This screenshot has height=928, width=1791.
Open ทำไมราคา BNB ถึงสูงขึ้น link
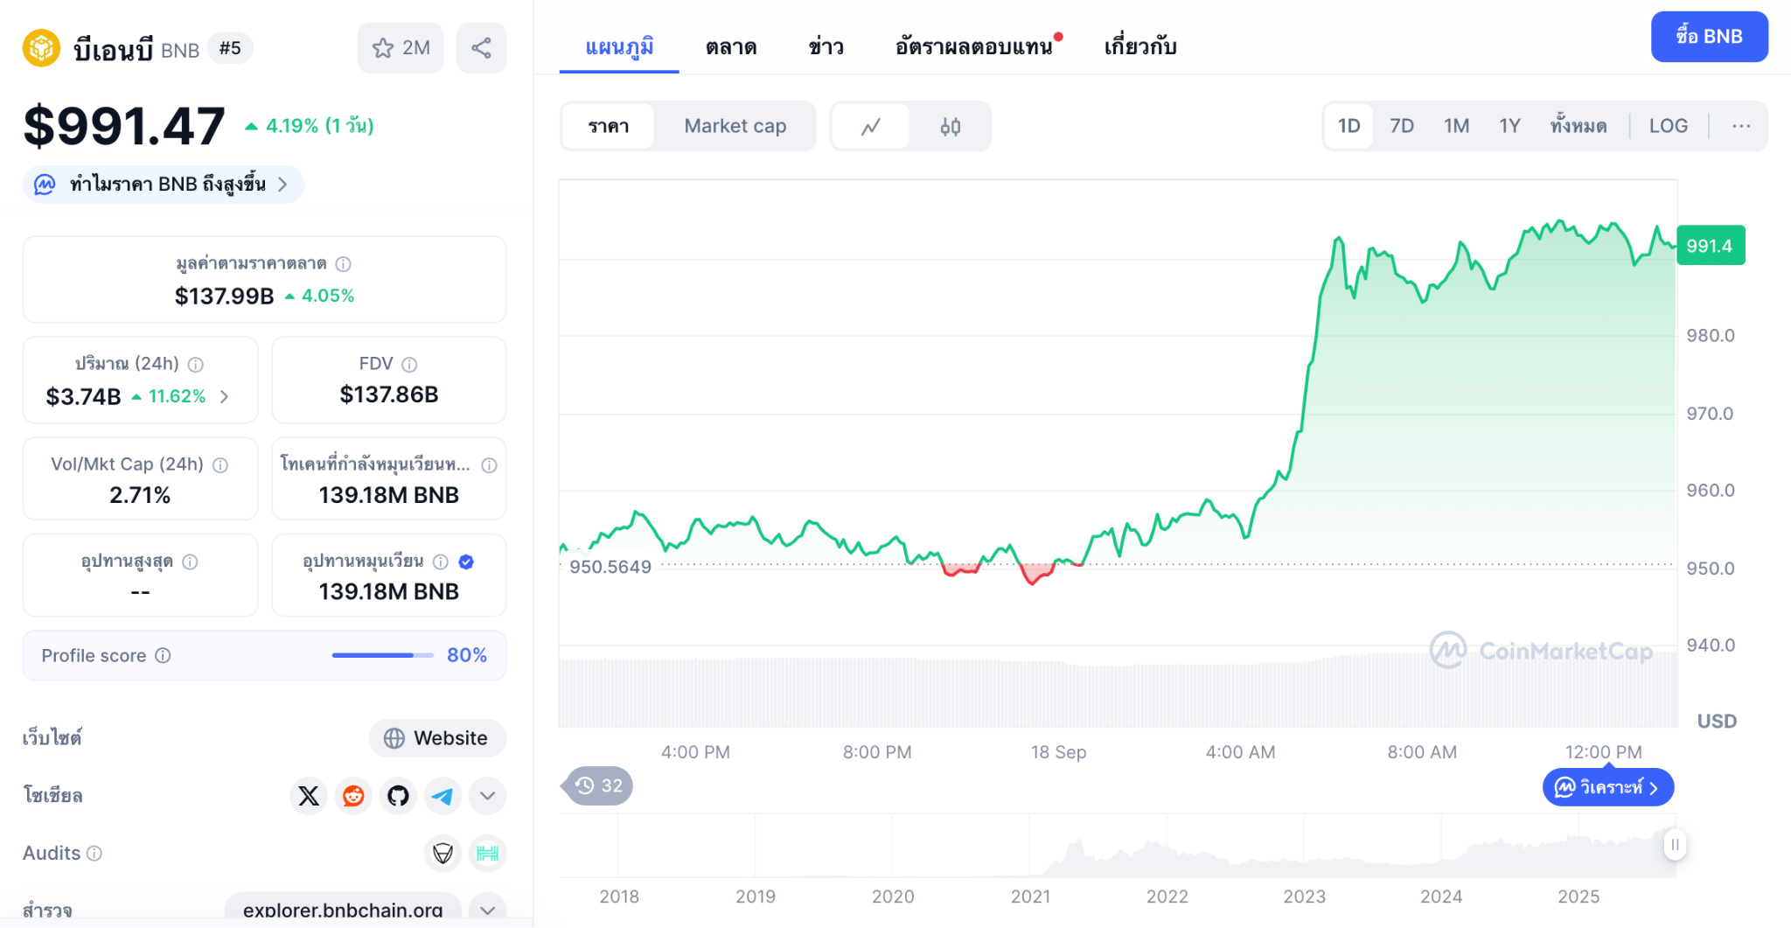168,185
